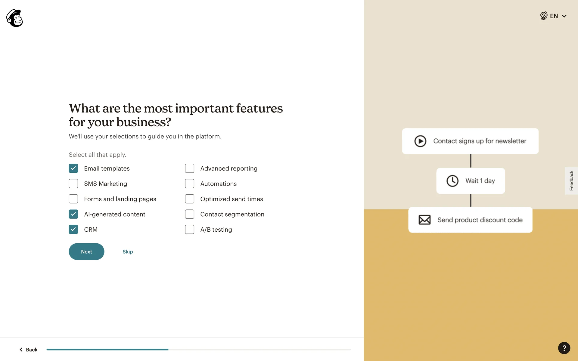Uncheck the CRM checkbox

(x=73, y=230)
